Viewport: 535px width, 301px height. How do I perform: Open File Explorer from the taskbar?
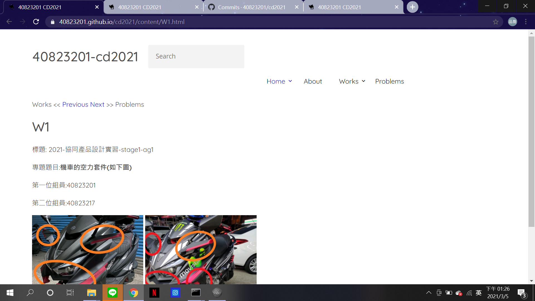(x=91, y=293)
